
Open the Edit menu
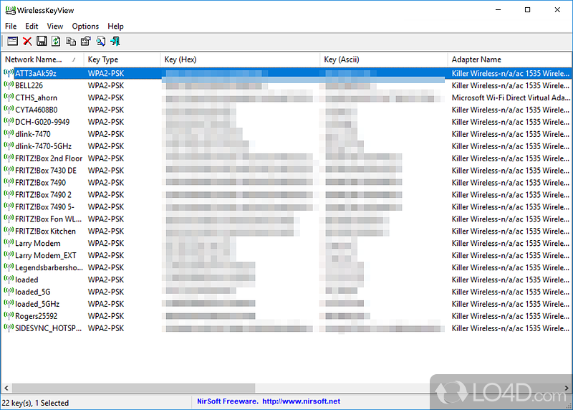[x=32, y=27]
